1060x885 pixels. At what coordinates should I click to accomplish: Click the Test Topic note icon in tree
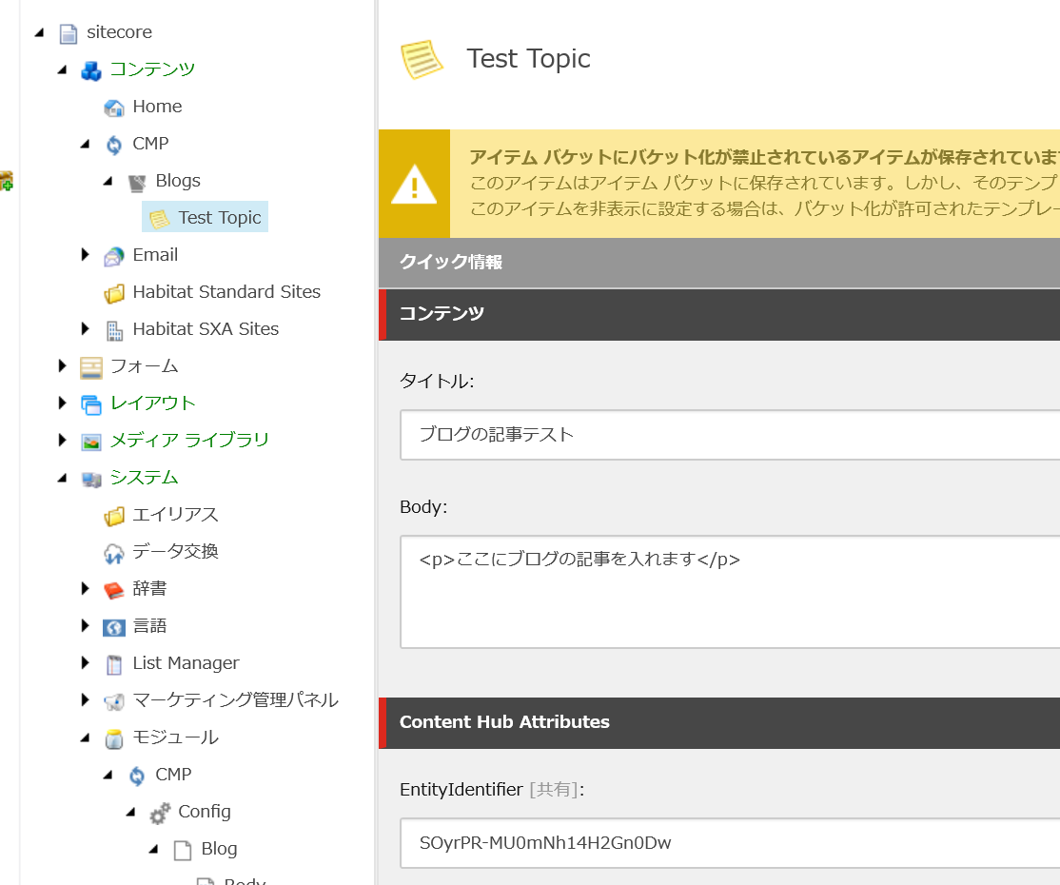pos(159,219)
